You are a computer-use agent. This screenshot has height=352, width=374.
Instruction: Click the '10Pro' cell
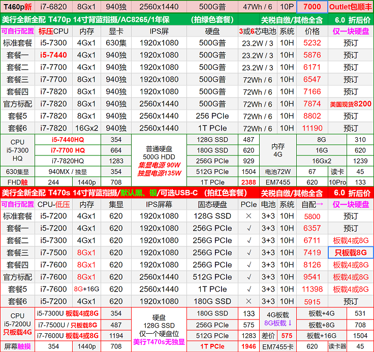tap(337, 182)
